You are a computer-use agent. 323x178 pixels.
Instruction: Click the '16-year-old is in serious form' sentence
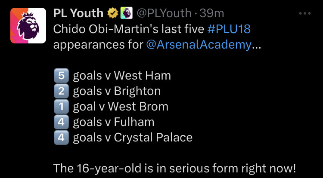coord(174,169)
